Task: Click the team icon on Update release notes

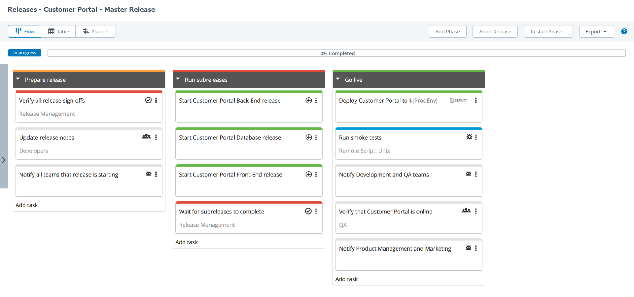Action: point(146,137)
